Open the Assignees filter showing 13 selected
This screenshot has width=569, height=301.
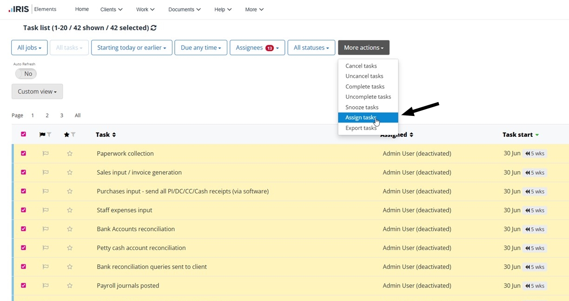coord(257,47)
